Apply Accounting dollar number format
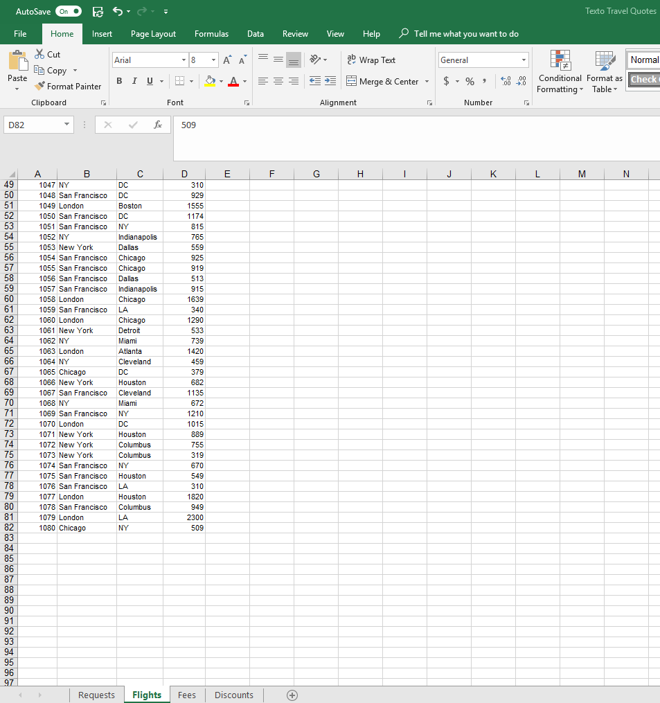Image resolution: width=660 pixels, height=703 pixels. click(x=446, y=81)
